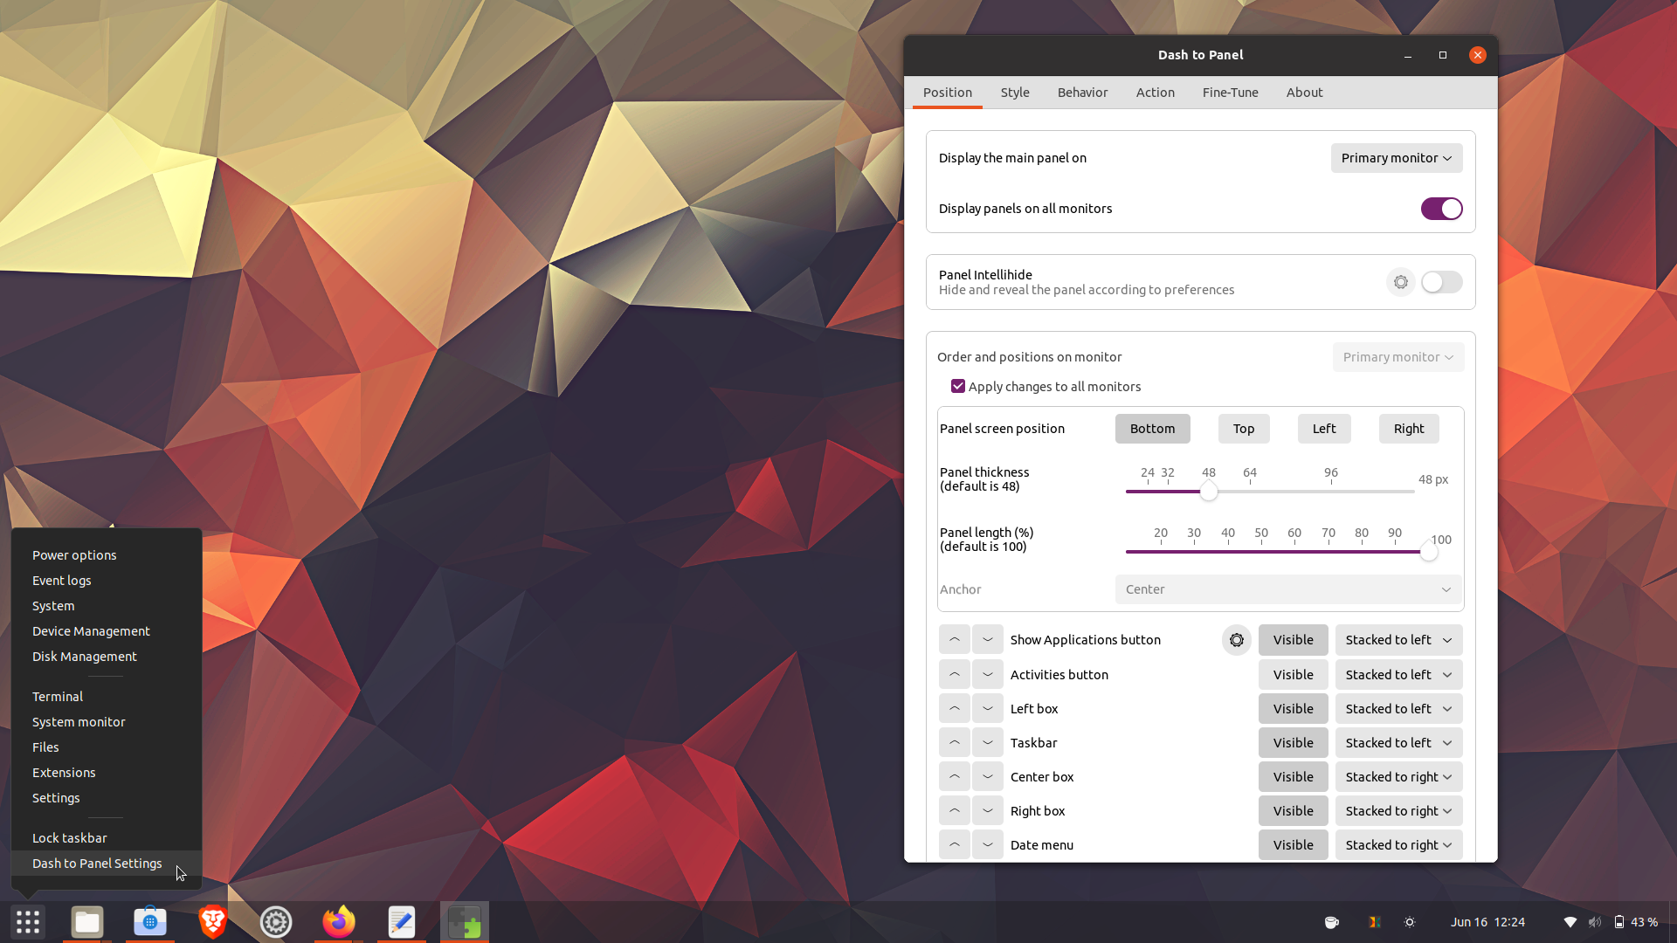Set panel screen position to Top
The height and width of the screenshot is (943, 1677).
coord(1244,428)
